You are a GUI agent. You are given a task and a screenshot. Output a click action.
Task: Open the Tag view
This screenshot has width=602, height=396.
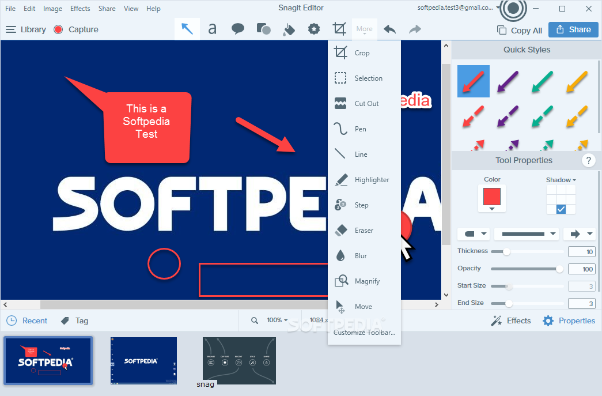click(x=75, y=320)
